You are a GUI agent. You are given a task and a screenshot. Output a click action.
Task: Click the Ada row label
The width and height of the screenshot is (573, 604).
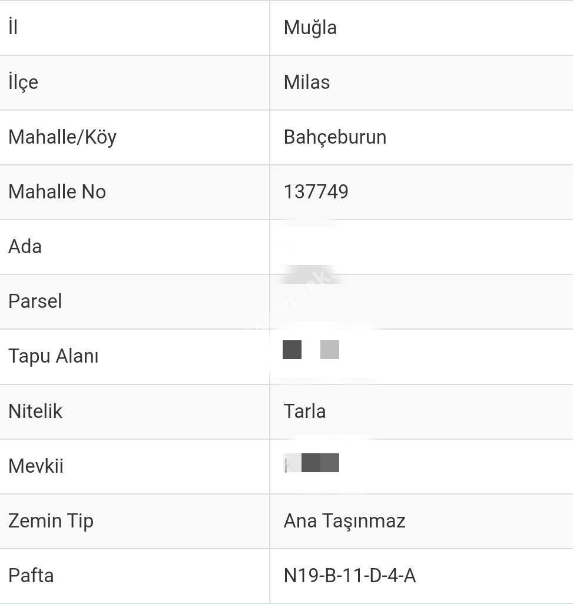click(25, 247)
